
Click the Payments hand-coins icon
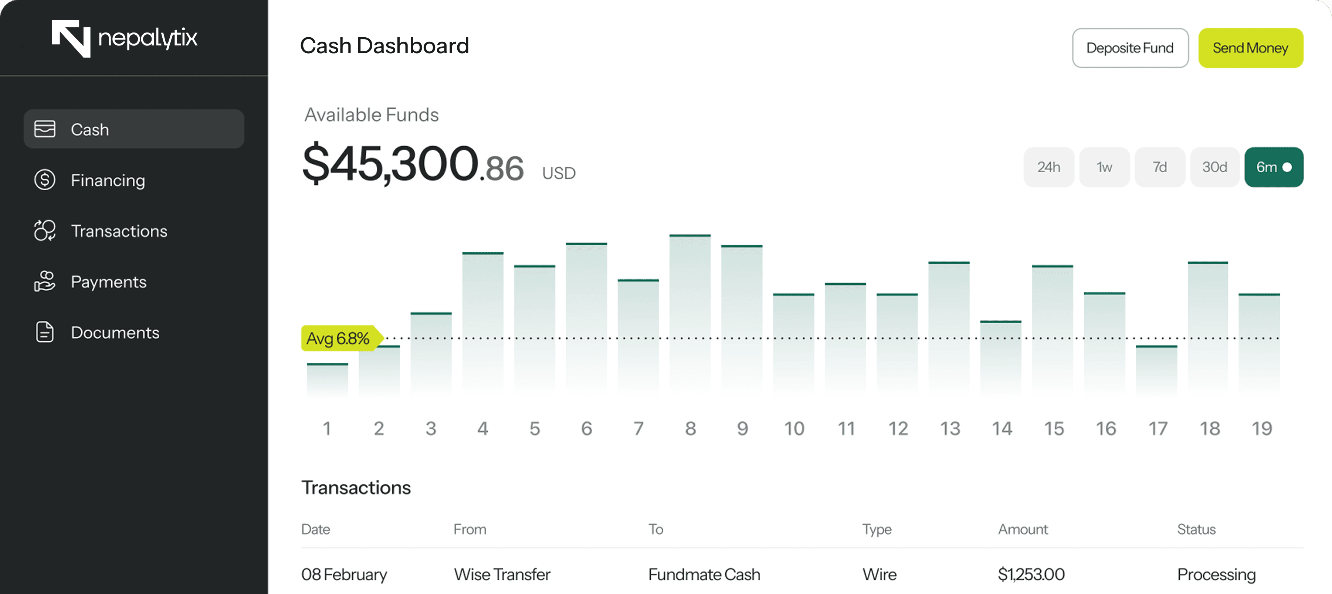coord(44,281)
